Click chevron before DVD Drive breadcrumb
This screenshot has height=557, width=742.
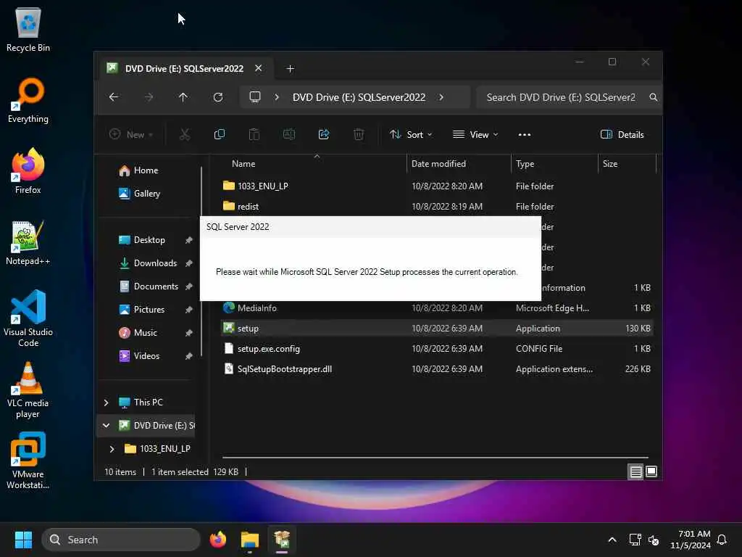(277, 97)
